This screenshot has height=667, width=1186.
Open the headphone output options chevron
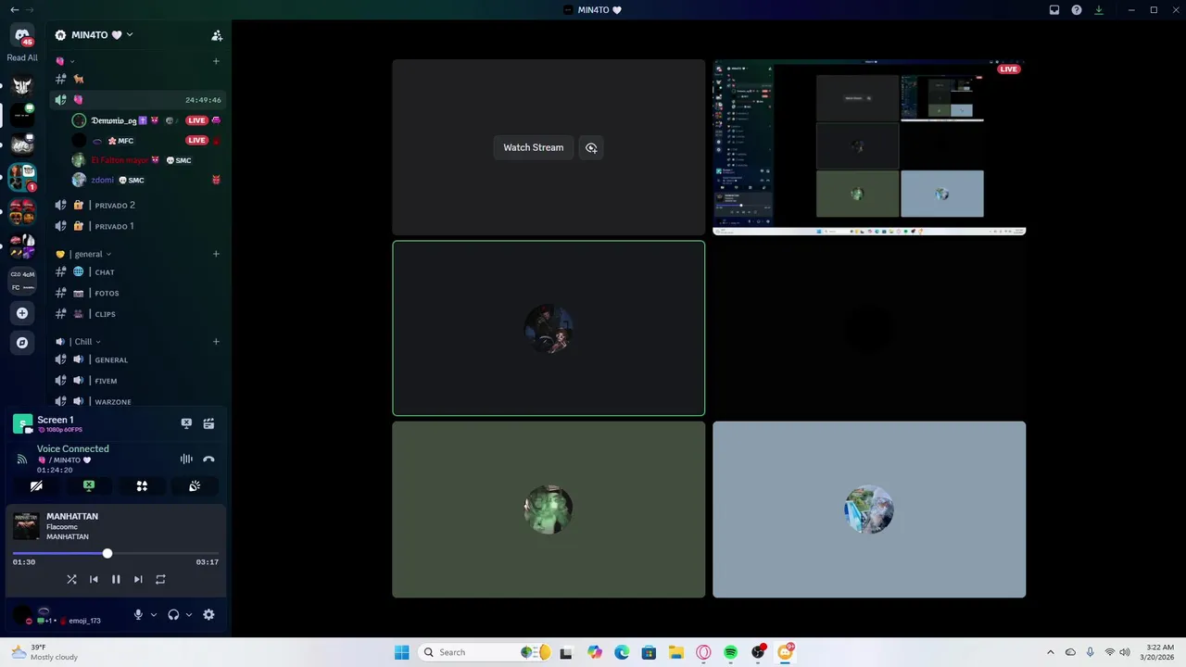189,614
